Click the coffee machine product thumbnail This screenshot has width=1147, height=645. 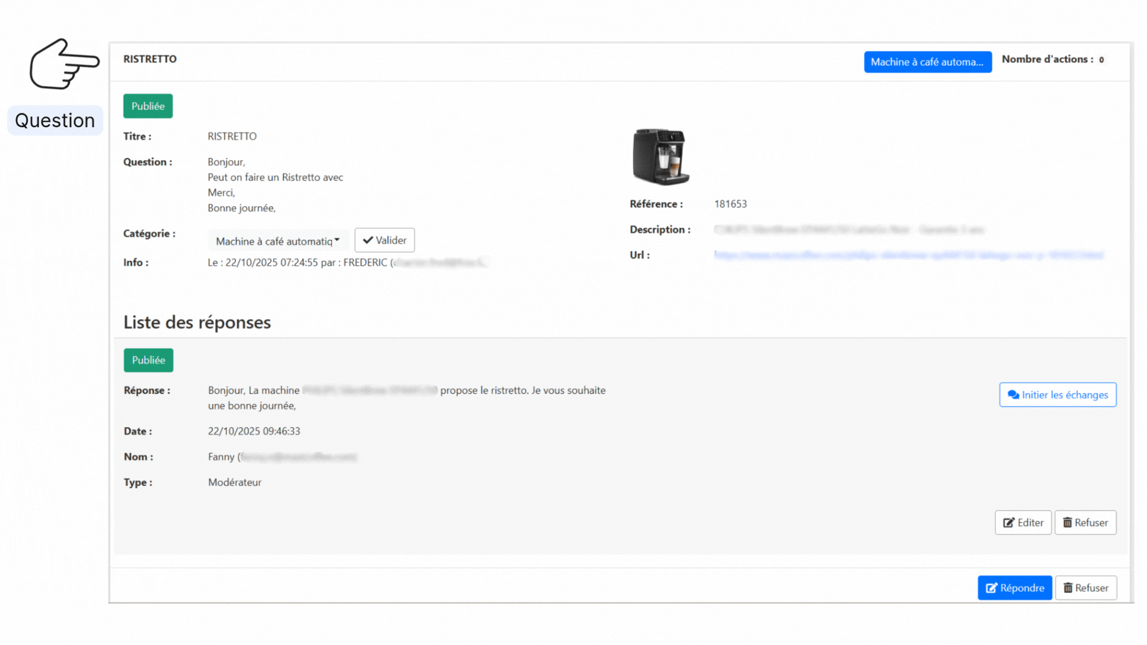[x=660, y=156]
